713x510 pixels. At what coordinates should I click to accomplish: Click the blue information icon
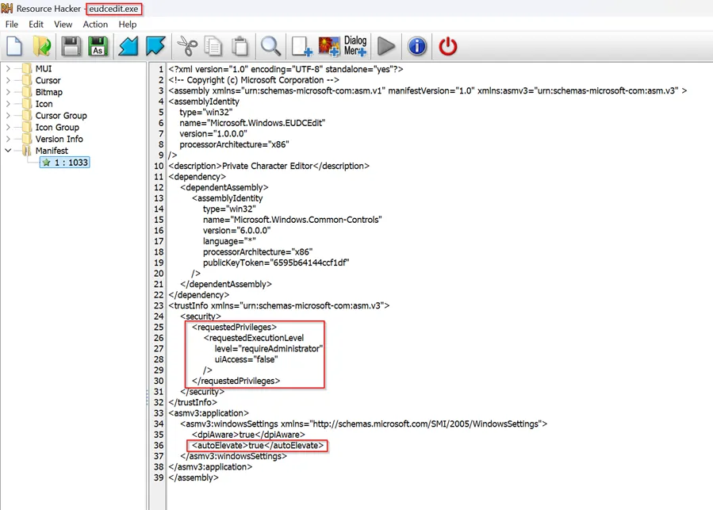pos(417,47)
